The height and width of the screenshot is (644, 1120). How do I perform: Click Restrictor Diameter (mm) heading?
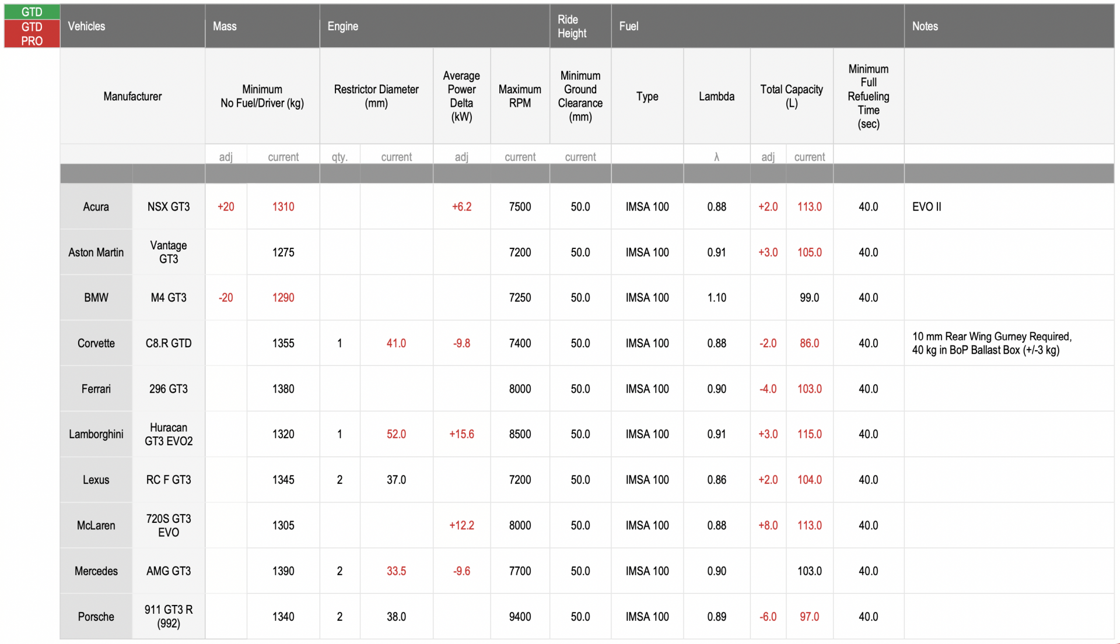[376, 96]
